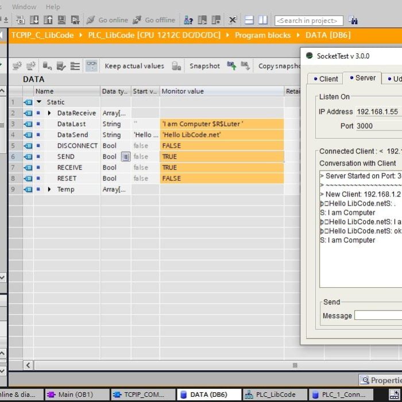Click inside the Conversation with Client log
Screen dimensions: 402x402
[x=361, y=229]
